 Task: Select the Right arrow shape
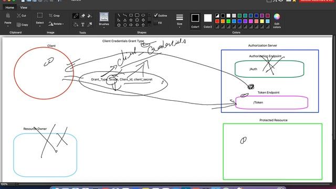click(x=131, y=25)
